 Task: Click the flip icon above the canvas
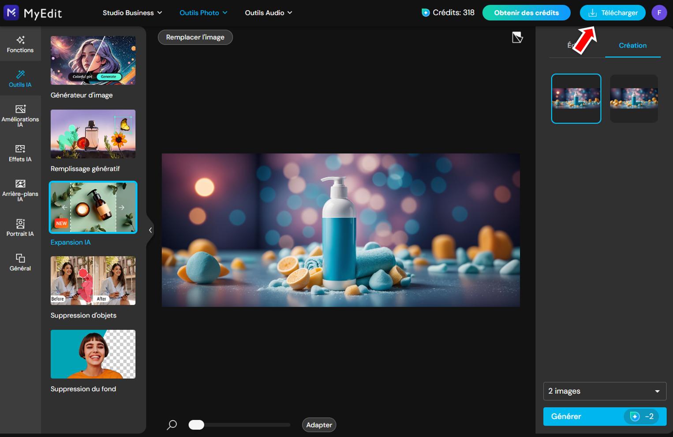[x=517, y=37]
